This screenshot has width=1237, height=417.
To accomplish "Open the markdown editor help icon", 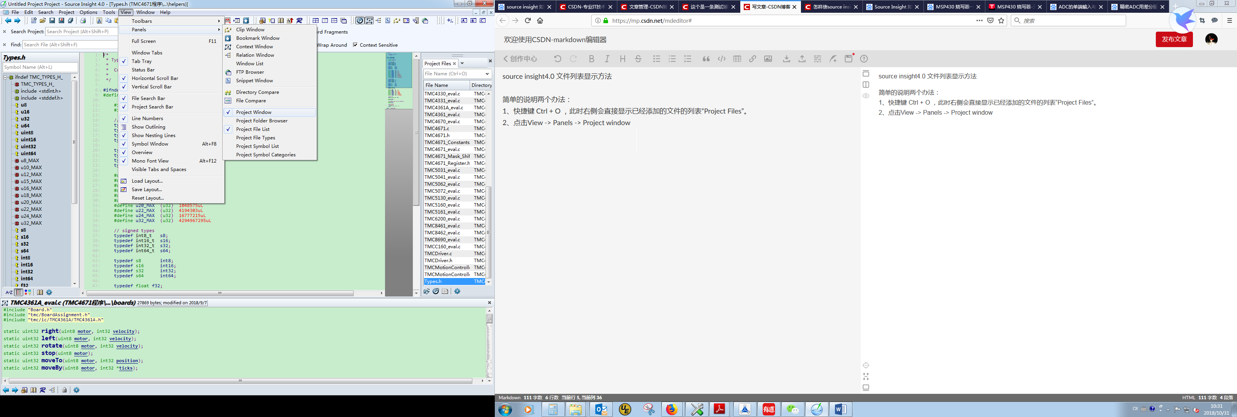I will [x=864, y=59].
